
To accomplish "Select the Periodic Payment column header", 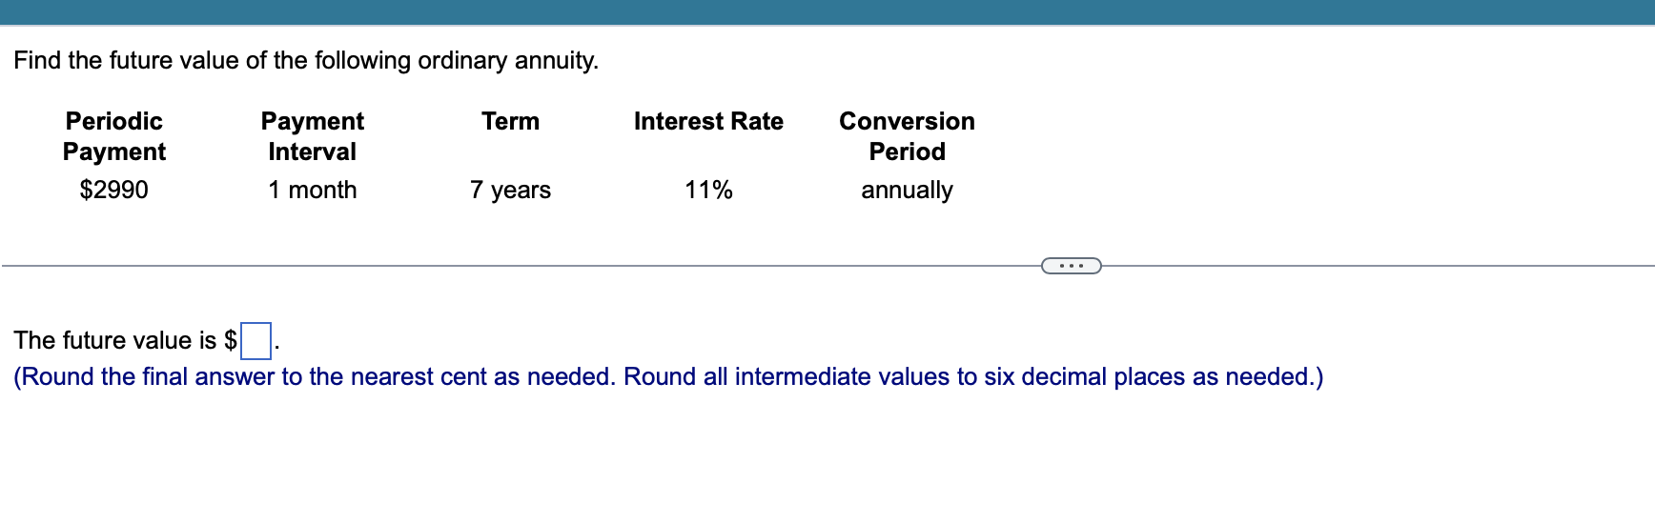I will coord(114,136).
